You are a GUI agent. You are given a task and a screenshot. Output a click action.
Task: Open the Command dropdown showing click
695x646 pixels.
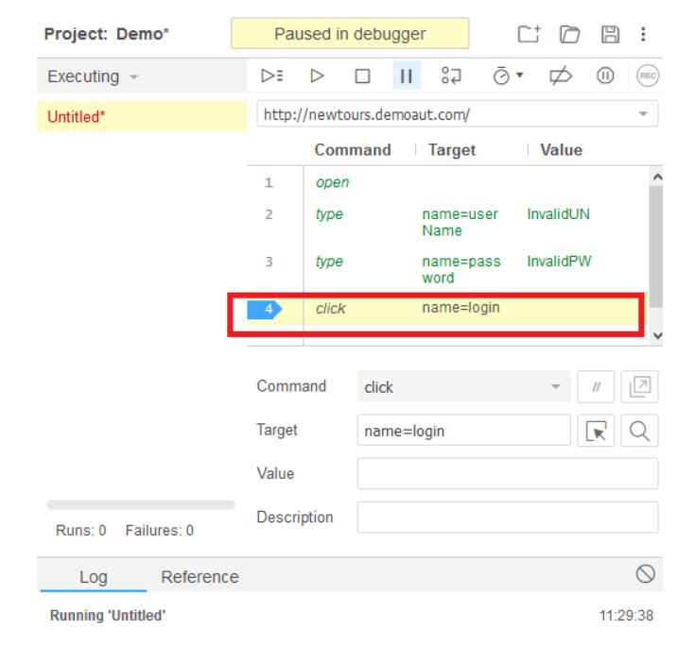click(554, 387)
